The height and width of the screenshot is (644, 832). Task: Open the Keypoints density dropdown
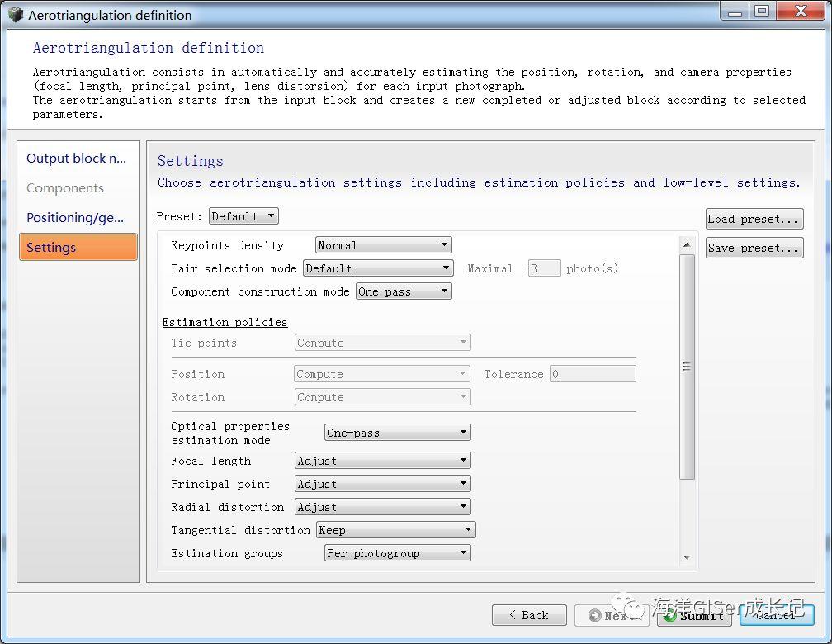(x=383, y=245)
